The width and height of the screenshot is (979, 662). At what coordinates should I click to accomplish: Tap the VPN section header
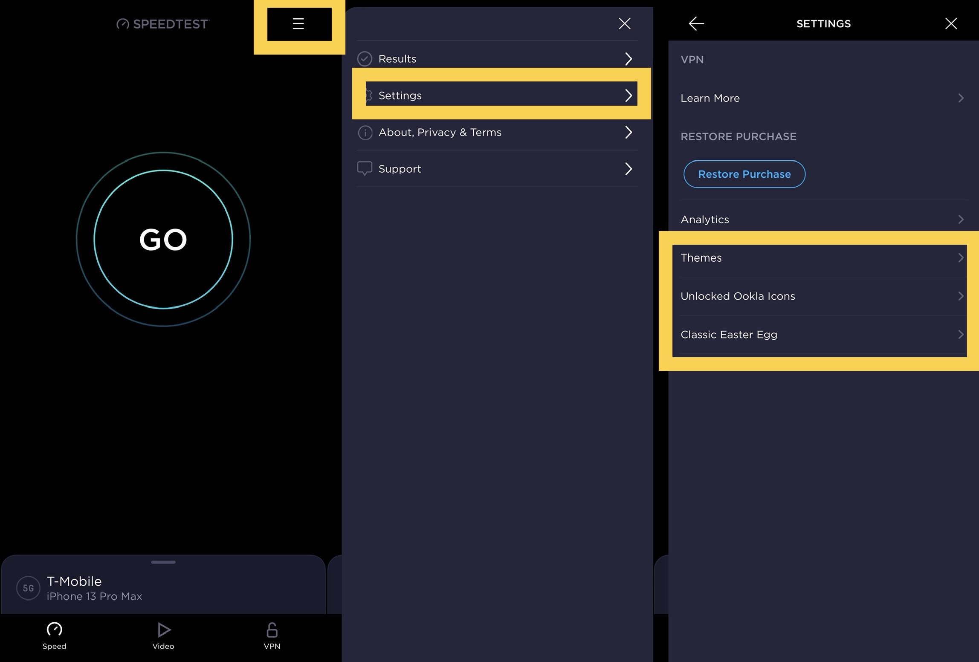coord(692,60)
